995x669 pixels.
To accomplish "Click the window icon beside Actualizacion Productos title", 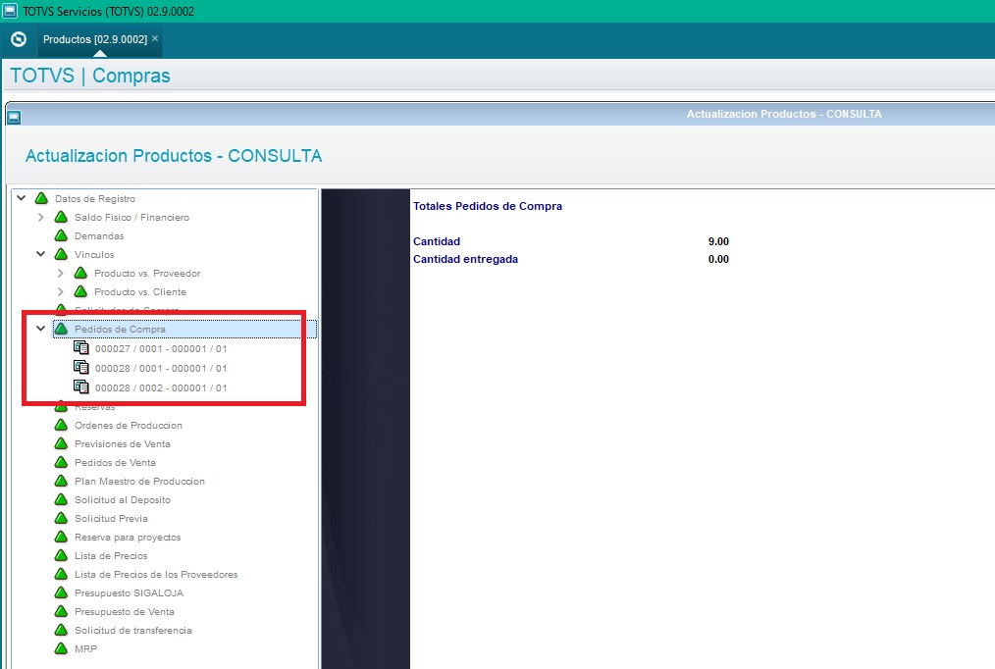I will point(14,118).
